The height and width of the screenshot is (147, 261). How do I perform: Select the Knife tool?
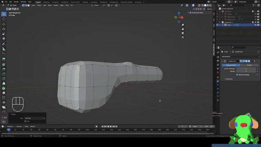pyautogui.click(x=4, y=79)
